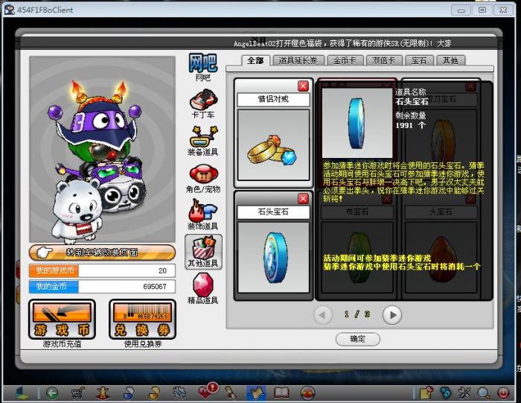Open the pinned sticky note icon

point(426,393)
